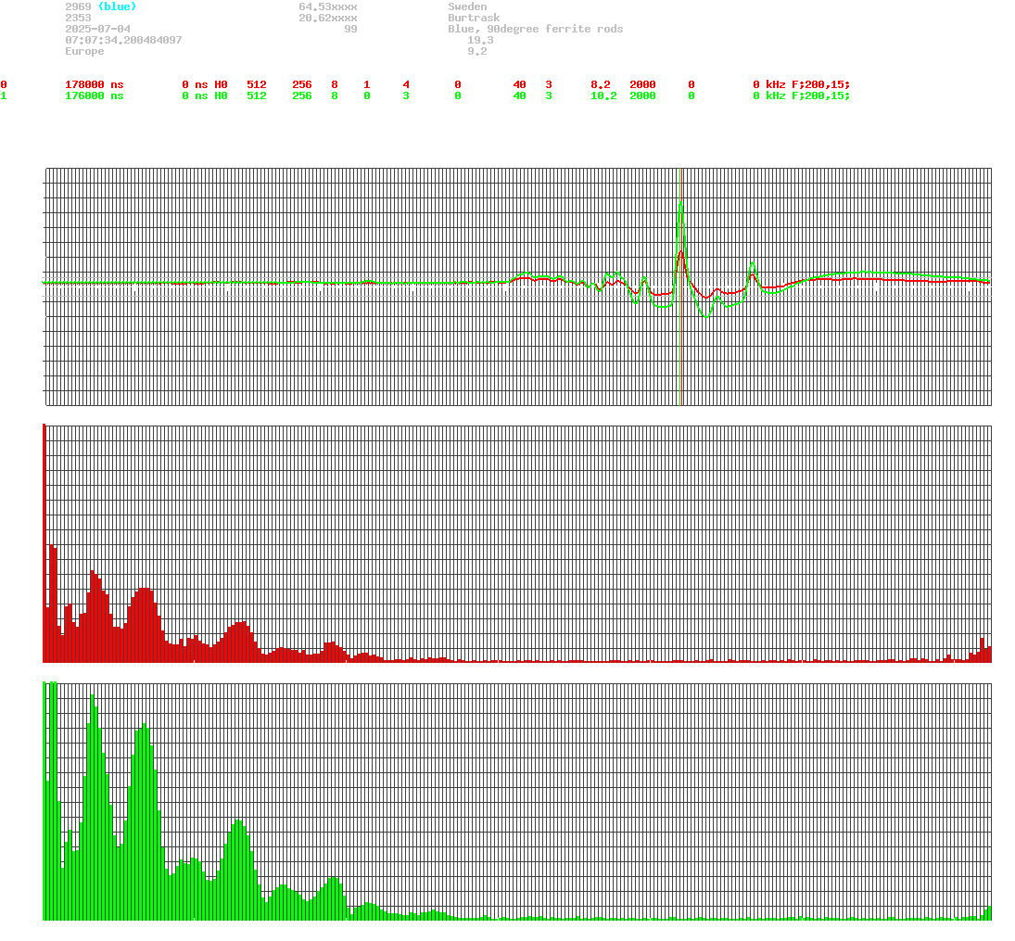The image size is (1015, 941).
Task: Select '0 ns H0' in green row
Action: (205, 95)
